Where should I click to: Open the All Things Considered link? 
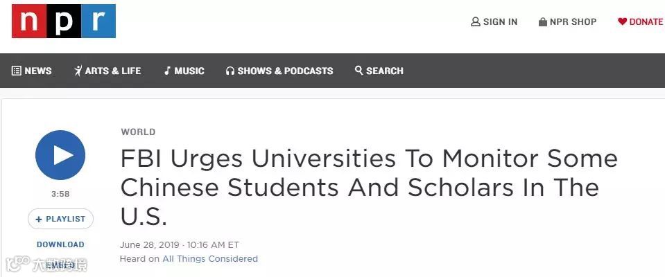(x=210, y=259)
